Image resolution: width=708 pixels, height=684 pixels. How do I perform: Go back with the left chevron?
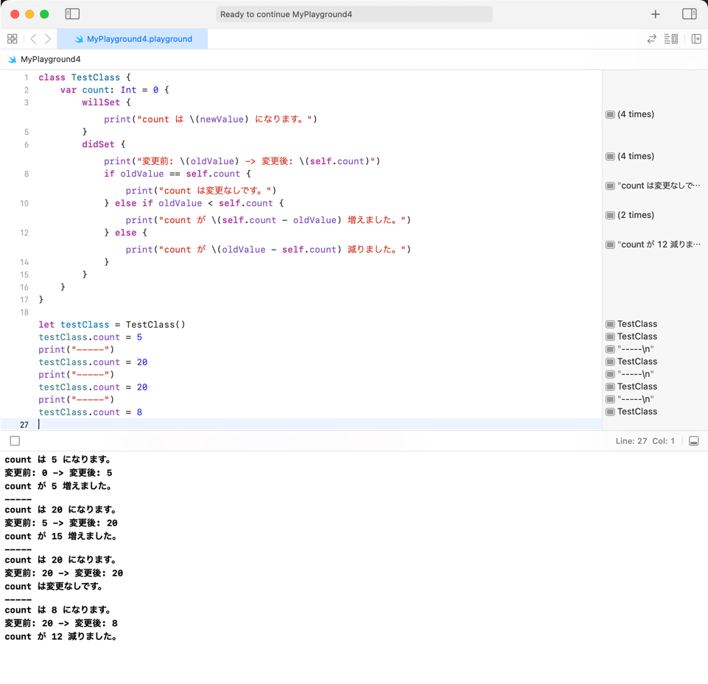point(33,39)
